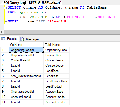Select row header number 2
This screenshot has height=107, width=120.
5,55
